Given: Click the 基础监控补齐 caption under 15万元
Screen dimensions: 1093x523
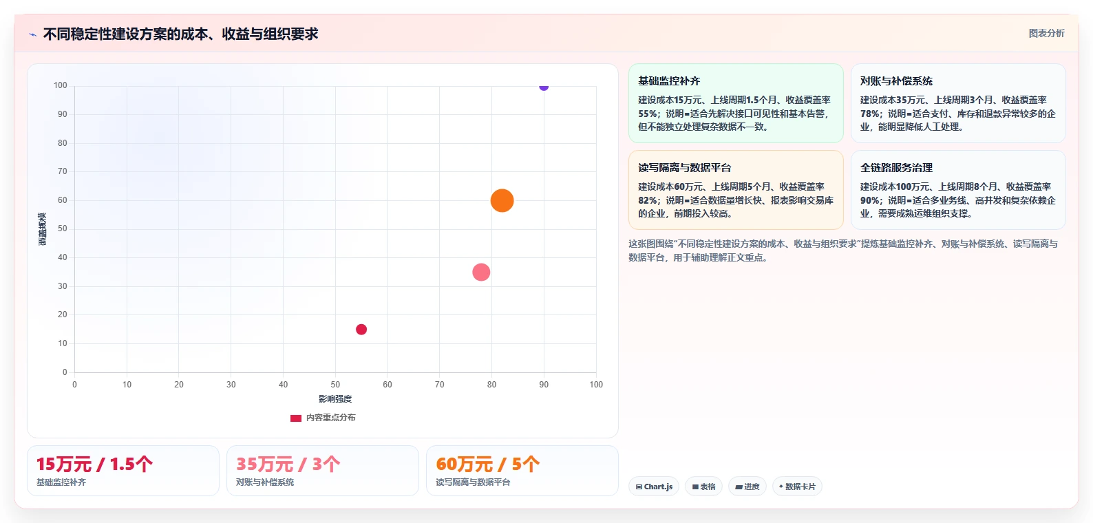Looking at the screenshot, I should (x=61, y=482).
